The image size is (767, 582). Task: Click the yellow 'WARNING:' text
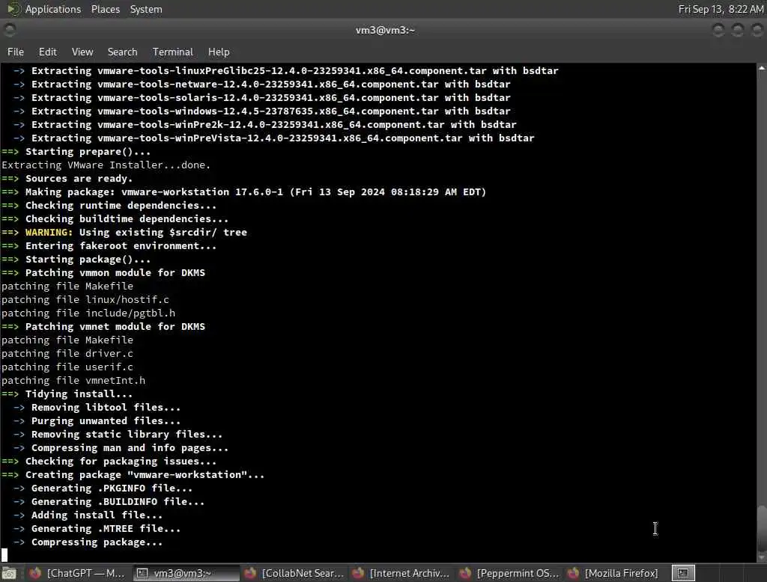pyautogui.click(x=49, y=232)
